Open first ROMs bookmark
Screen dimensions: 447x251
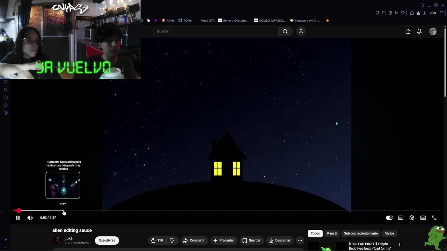coord(168,21)
